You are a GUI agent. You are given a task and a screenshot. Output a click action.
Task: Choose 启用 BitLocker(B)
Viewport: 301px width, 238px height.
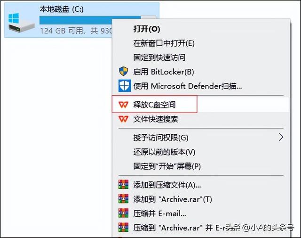163,72
